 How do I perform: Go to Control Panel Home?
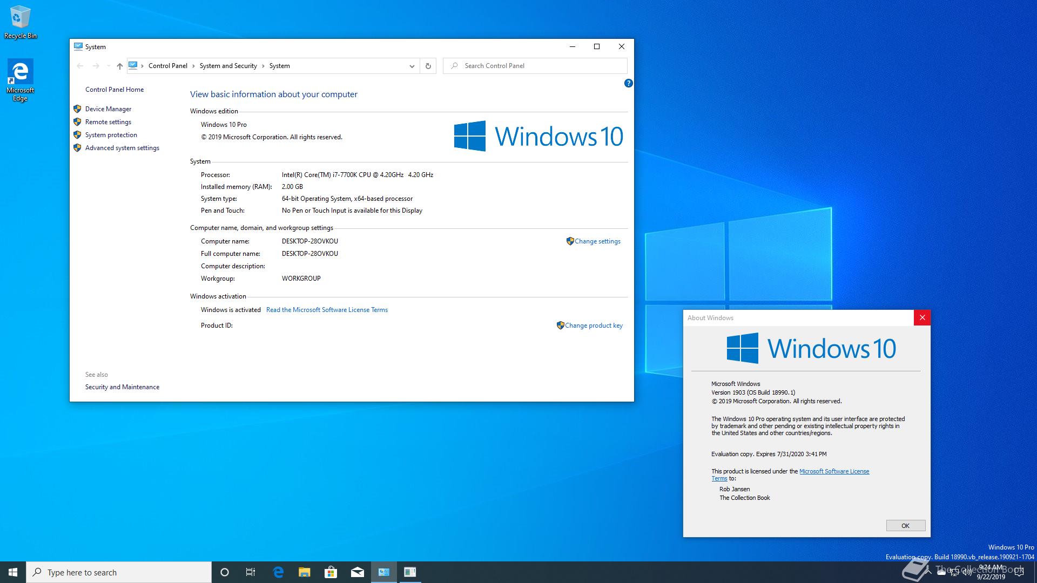[x=115, y=90]
